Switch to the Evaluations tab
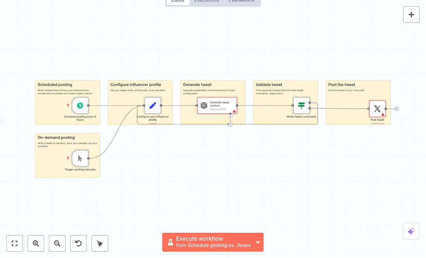The height and width of the screenshot is (258, 426). pos(241,1)
